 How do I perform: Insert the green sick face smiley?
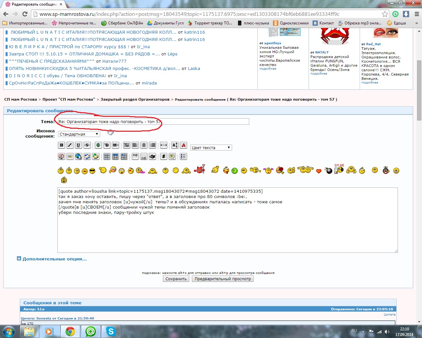click(x=234, y=171)
